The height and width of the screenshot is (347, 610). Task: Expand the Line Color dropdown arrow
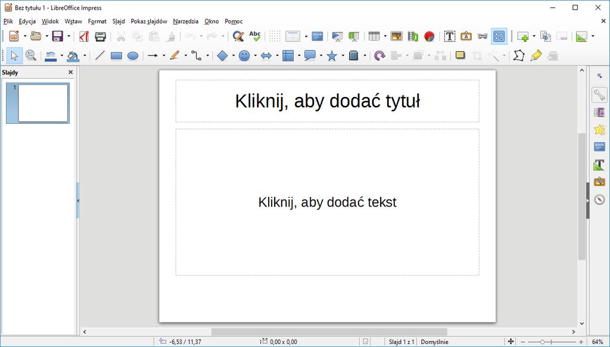[x=62, y=56]
